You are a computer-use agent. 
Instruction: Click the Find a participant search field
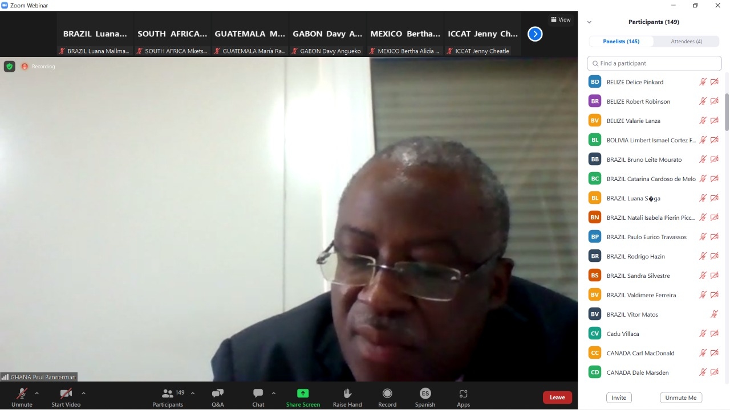(x=654, y=63)
